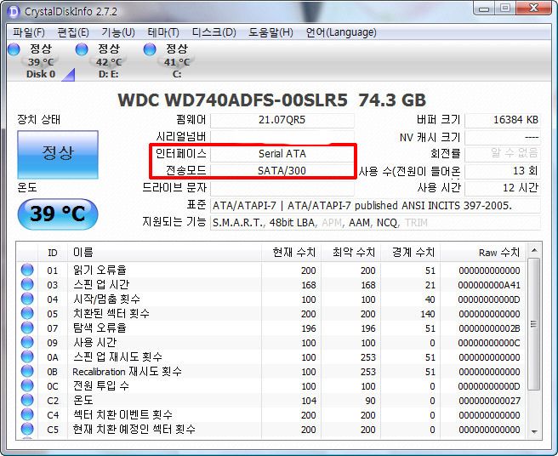Click the status orb for attribute C5
This screenshot has height=456, width=558.
[27, 430]
